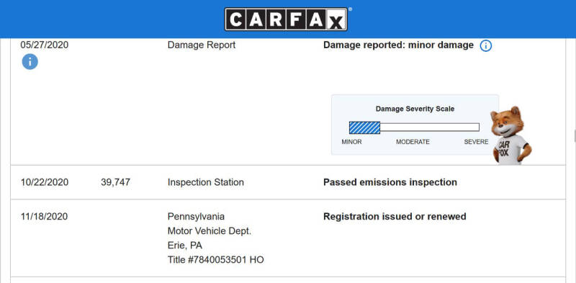The image size is (576, 283).
Task: Select the Damage Severity Scale heading
Action: pyautogui.click(x=415, y=109)
